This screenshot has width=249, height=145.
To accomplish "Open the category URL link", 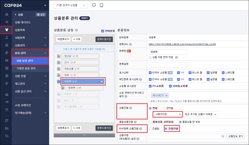I will (182, 44).
